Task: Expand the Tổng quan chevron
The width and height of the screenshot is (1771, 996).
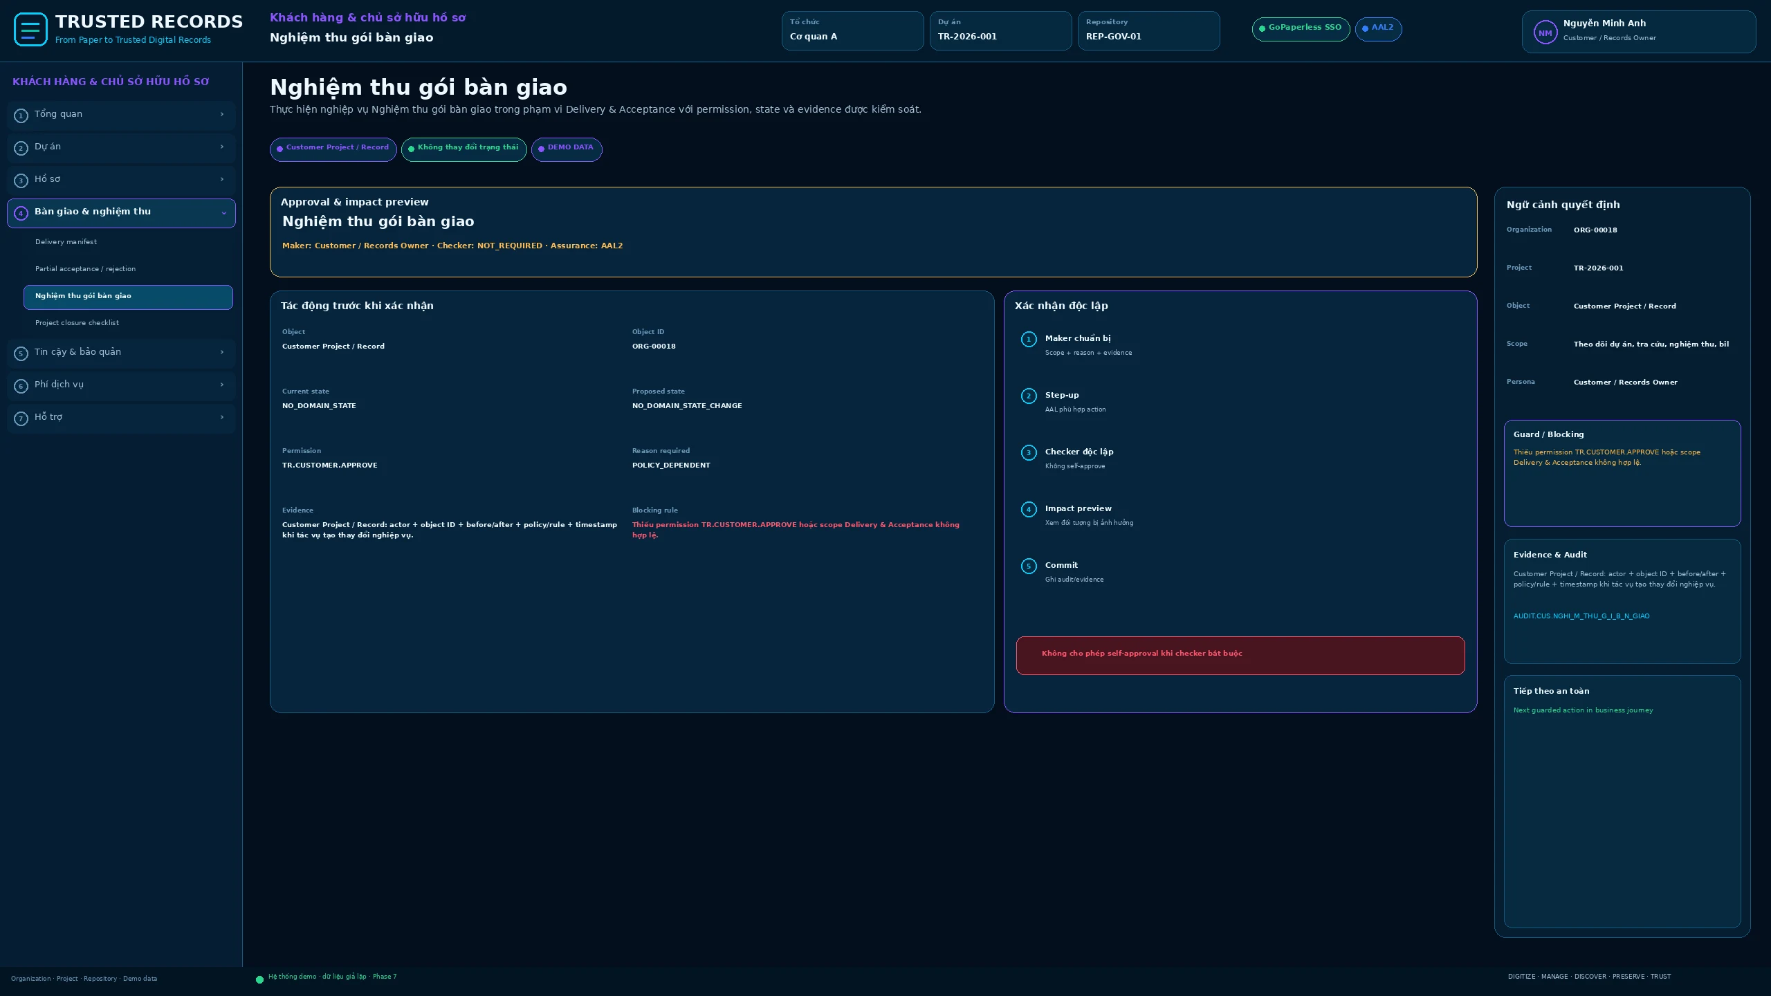Action: 222,114
